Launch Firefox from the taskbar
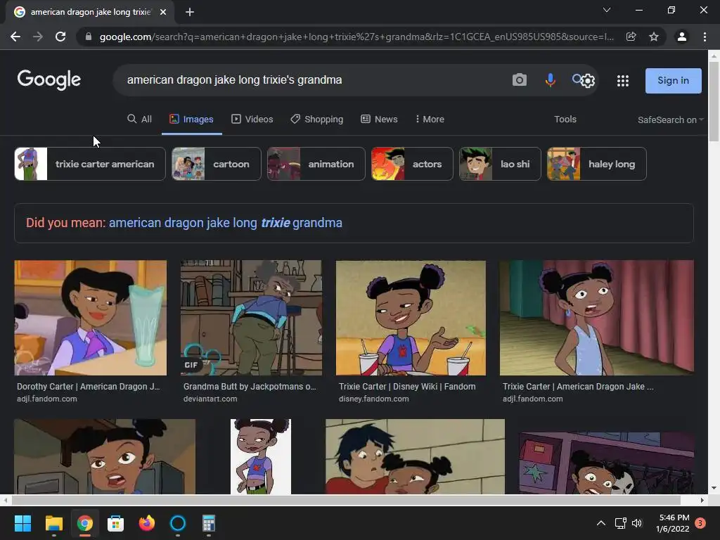The image size is (720, 540). click(x=147, y=523)
